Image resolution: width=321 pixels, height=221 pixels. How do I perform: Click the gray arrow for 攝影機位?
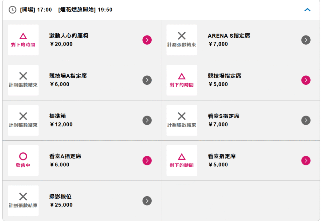pyautogui.click(x=147, y=201)
